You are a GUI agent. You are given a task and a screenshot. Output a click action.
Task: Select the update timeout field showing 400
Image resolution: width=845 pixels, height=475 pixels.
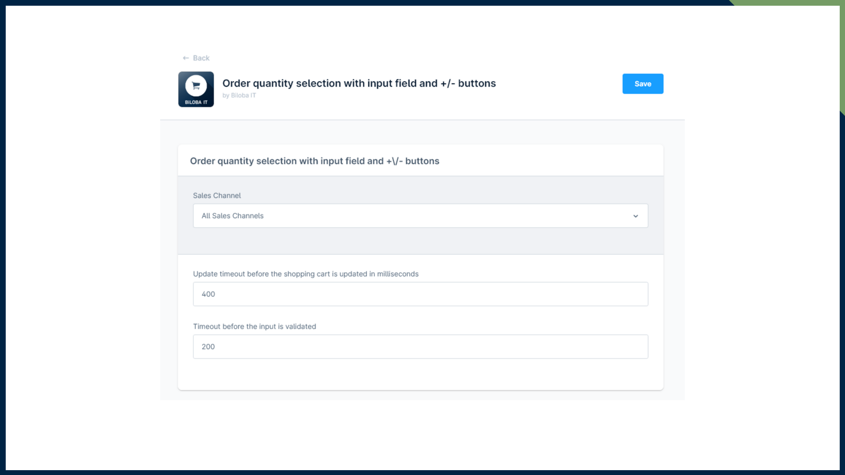(420, 294)
